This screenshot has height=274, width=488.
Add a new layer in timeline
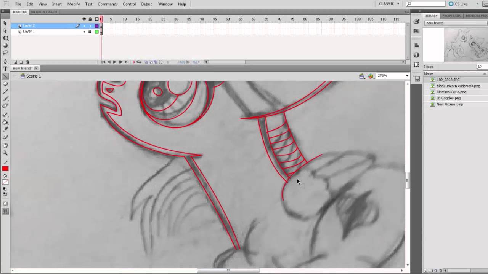pos(15,62)
